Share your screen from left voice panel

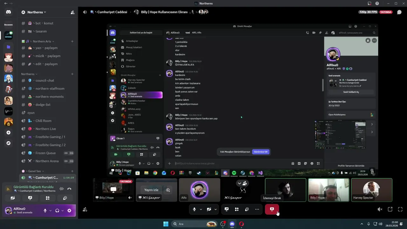30,198
